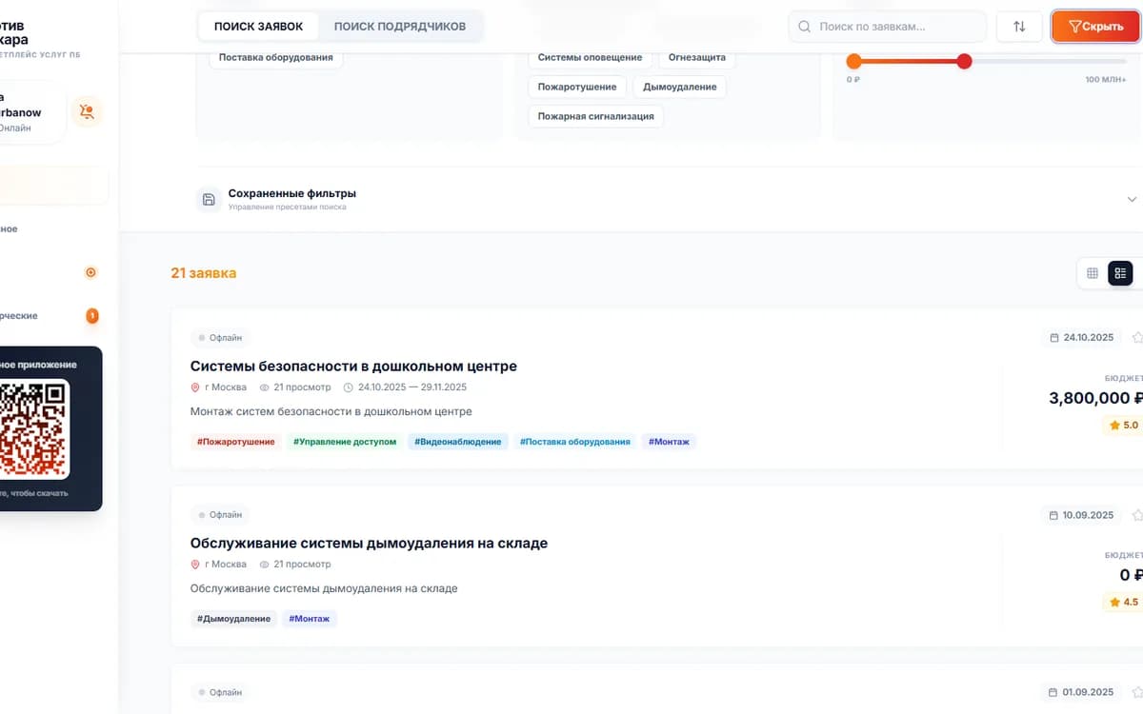Toggle Пожаротушение filter chip
1143x714 pixels.
point(577,87)
